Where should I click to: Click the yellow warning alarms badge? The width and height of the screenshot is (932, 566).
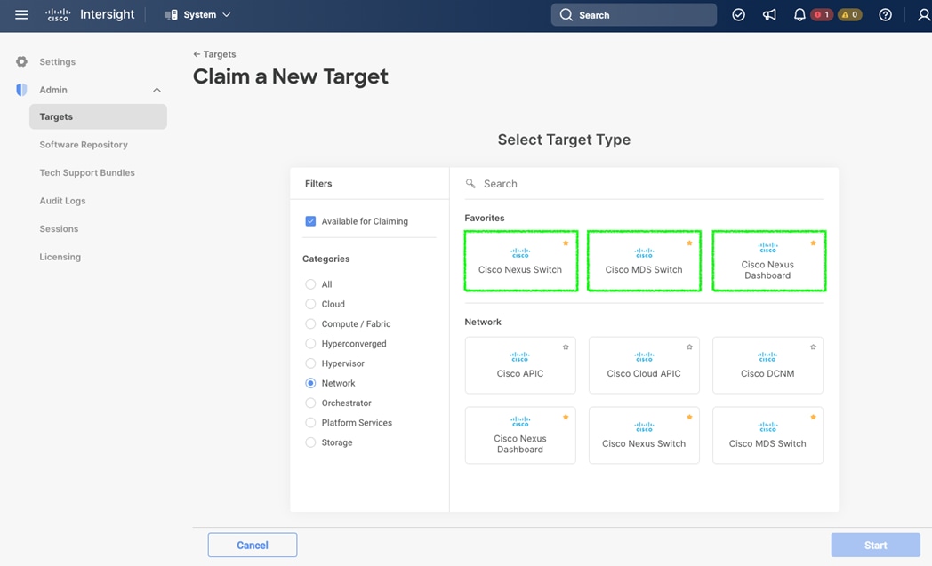click(850, 15)
